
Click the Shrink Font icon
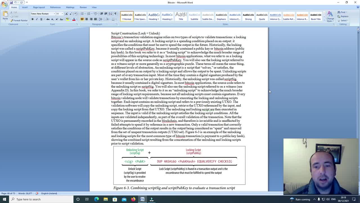tap(70, 14)
